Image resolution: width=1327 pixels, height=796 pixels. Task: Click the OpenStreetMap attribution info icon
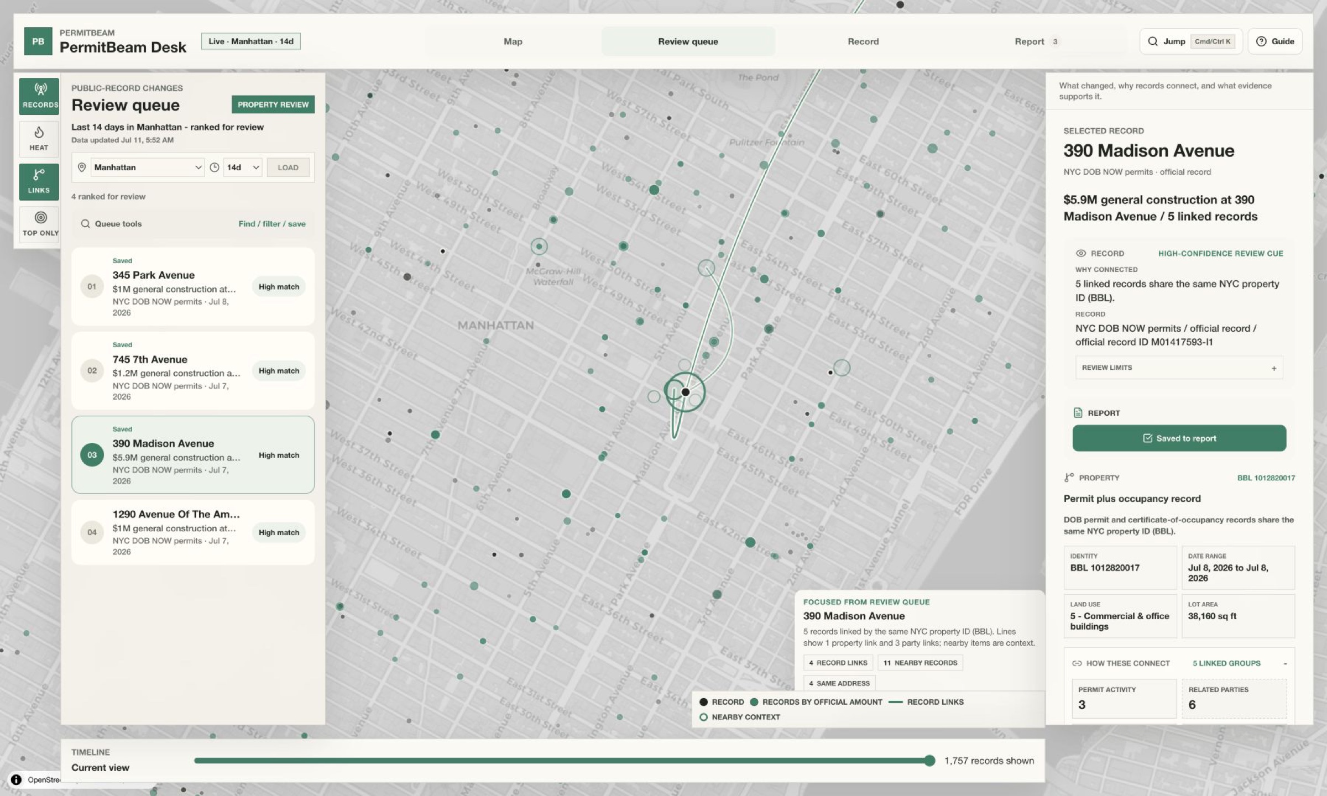point(16,779)
